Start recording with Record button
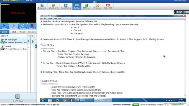Screen dimensions: 189x106 (x=32, y=26)
